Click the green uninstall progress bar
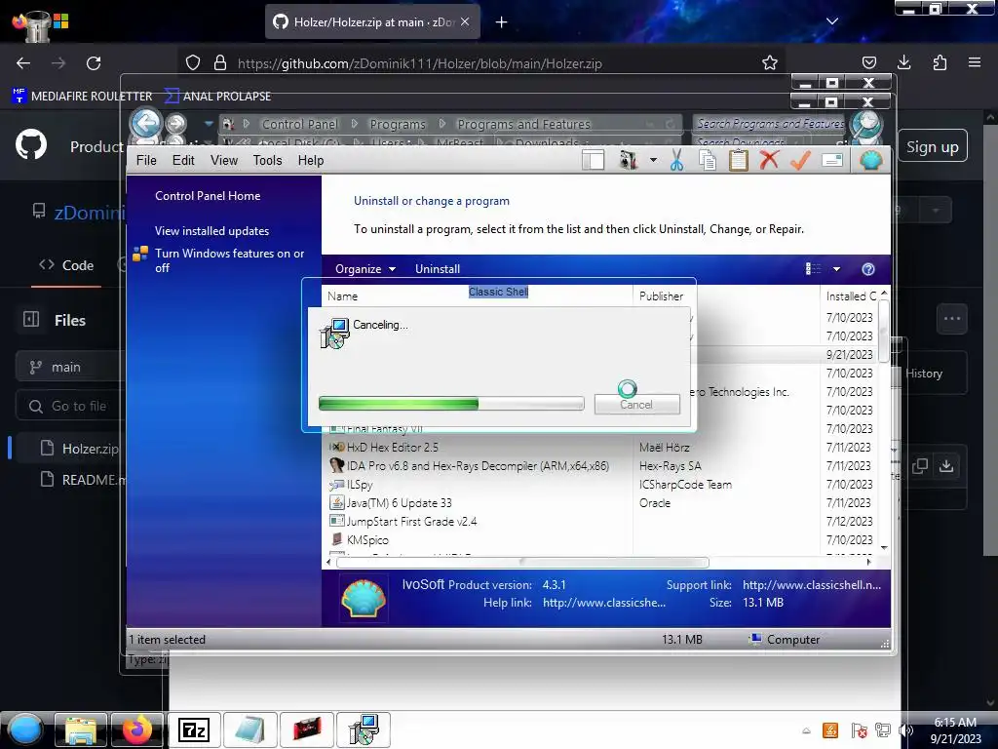 (x=450, y=403)
